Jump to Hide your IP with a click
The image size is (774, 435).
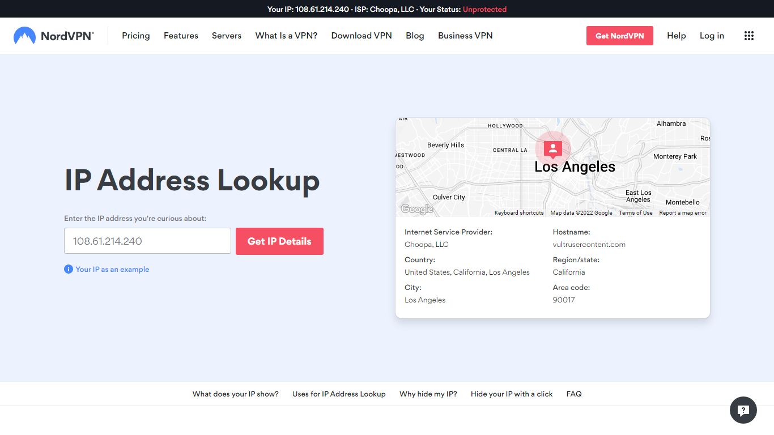(512, 394)
